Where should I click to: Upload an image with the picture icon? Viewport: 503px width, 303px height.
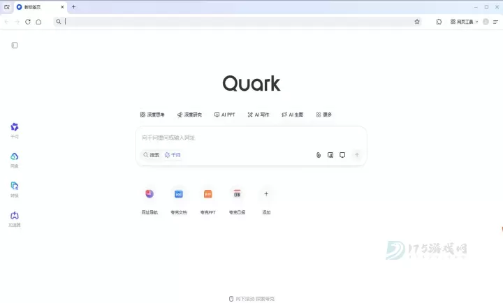click(x=330, y=155)
